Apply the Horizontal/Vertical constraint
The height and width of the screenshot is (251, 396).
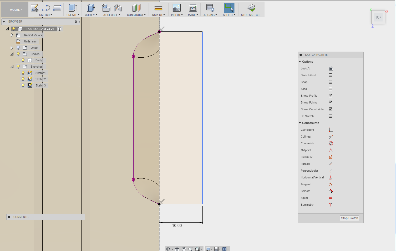(x=331, y=177)
